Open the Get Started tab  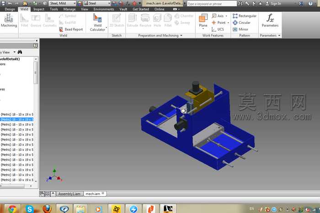point(141,9)
